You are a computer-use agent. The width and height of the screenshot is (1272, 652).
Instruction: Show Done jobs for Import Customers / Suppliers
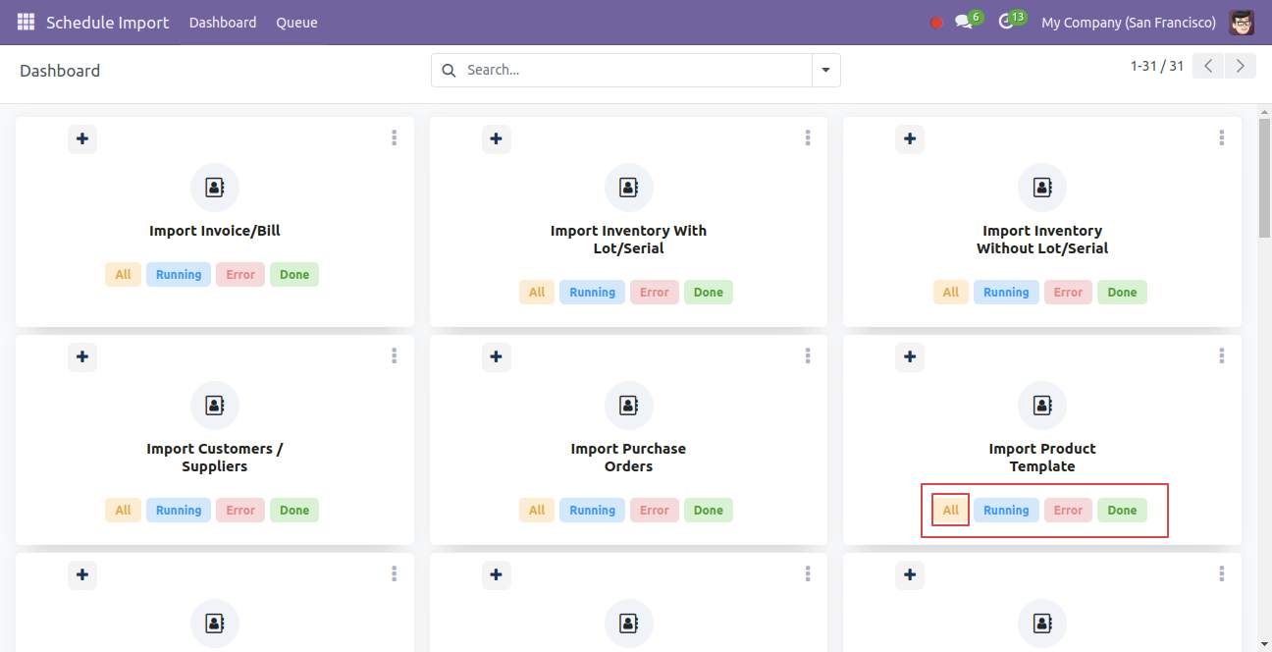[x=294, y=511]
